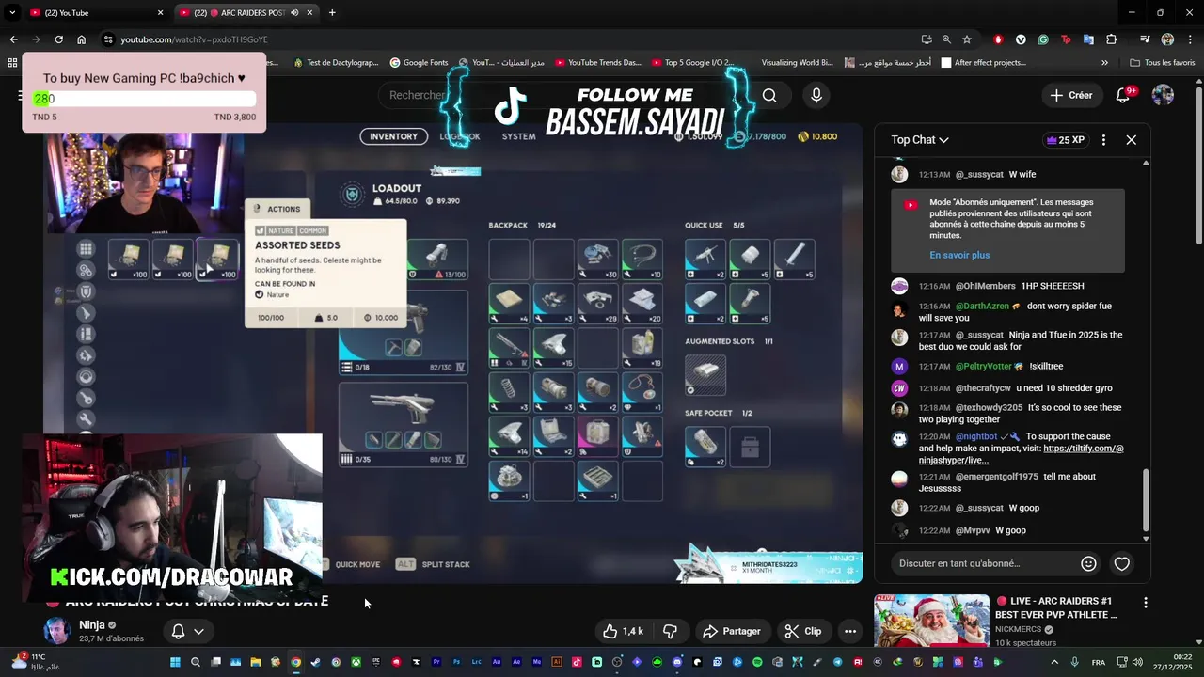Image resolution: width=1204 pixels, height=677 pixels.
Task: Open Google Fonts bookmark
Action: tap(419, 63)
